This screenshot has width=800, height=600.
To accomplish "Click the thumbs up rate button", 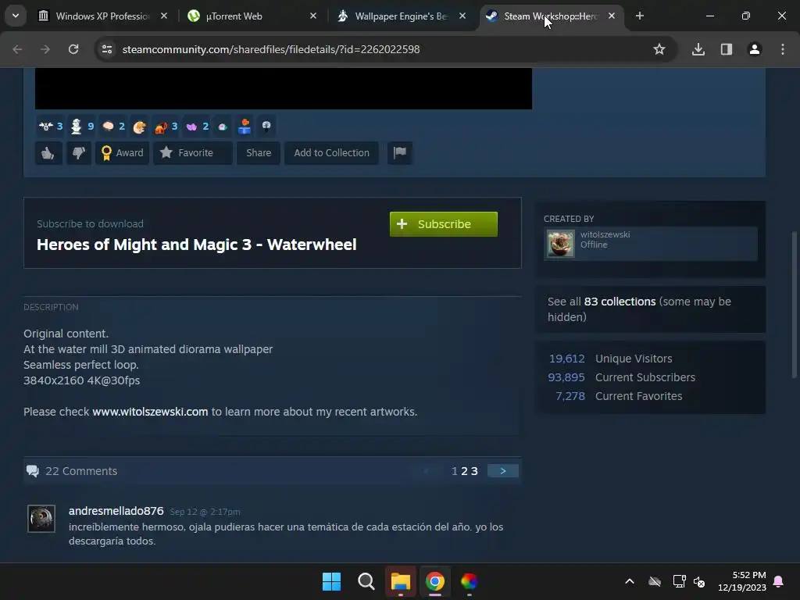I will coord(48,153).
